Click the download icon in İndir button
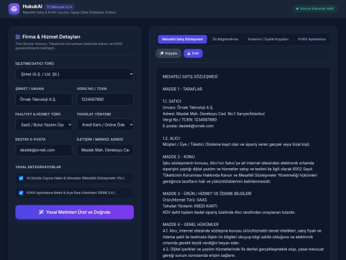Viewport: 346px width, 260px height. (x=188, y=53)
